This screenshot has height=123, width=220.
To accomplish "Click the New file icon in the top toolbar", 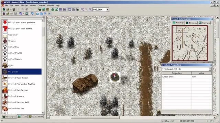I will 4,10.
